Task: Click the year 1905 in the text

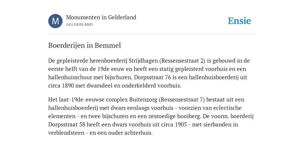Action: [x=181, y=124]
